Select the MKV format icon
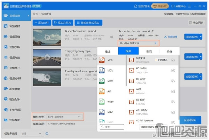This screenshot has height=140, width=209. (x=102, y=81)
